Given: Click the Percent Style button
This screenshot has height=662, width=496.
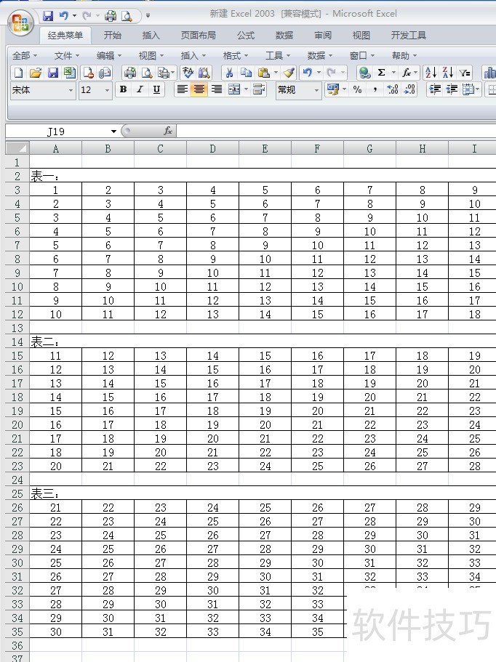Looking at the screenshot, I should tap(357, 89).
